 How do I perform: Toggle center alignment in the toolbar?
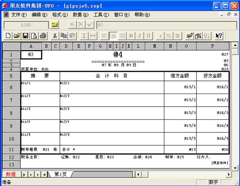click(113, 36)
